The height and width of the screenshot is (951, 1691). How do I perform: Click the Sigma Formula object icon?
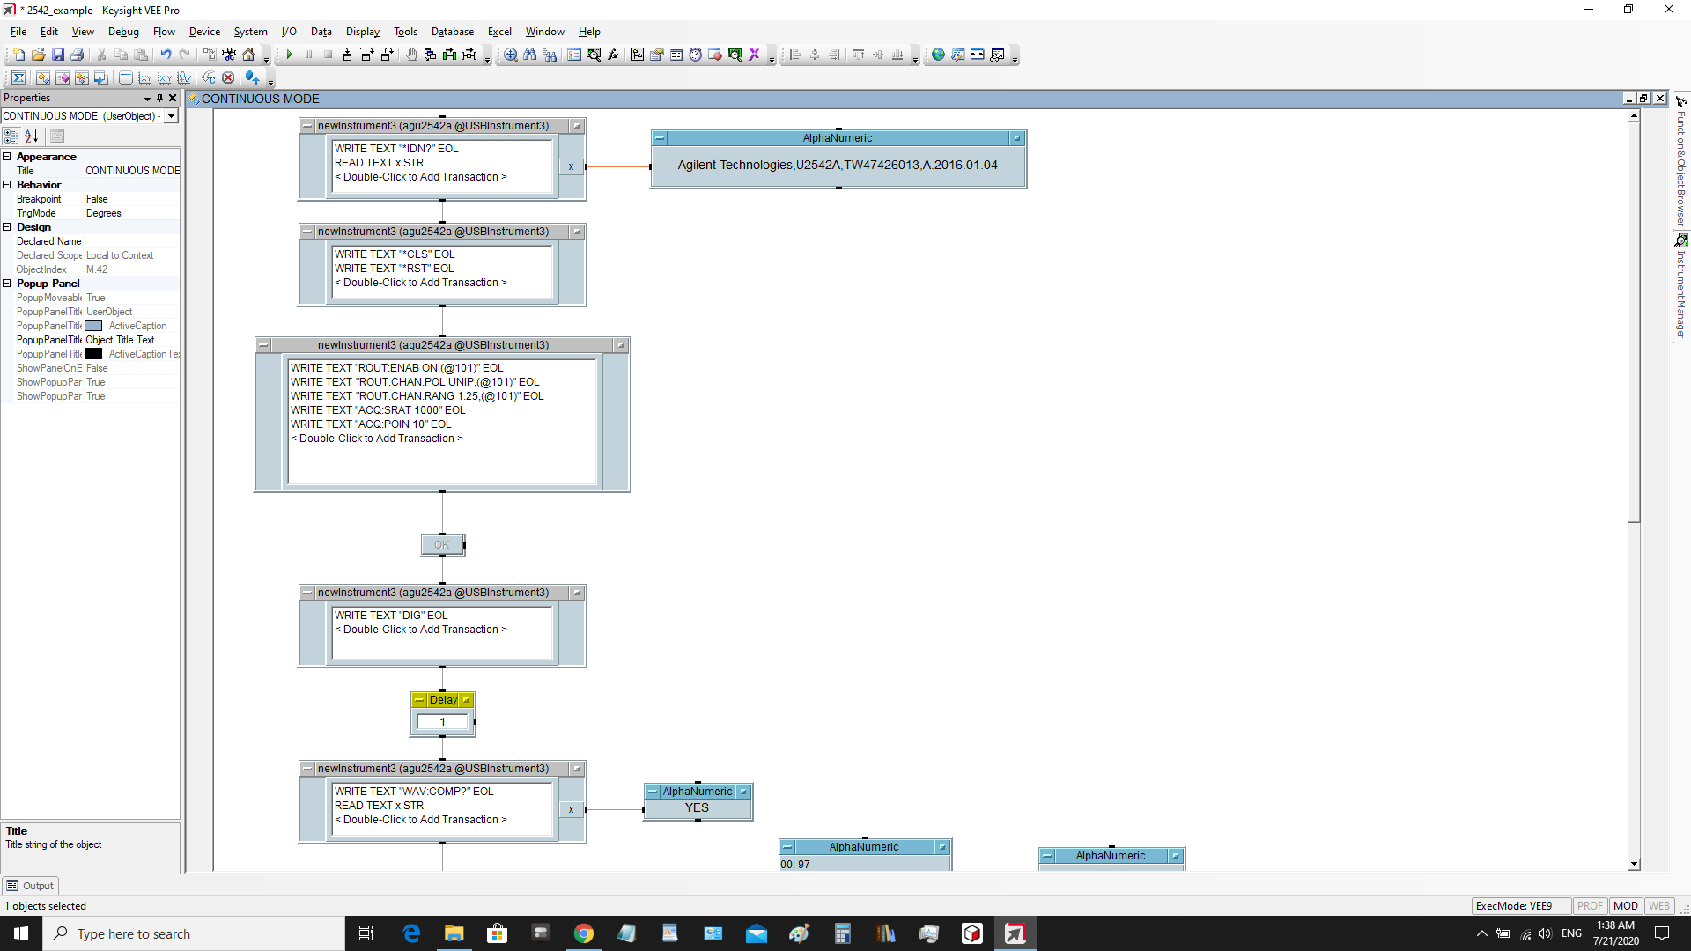click(x=18, y=77)
